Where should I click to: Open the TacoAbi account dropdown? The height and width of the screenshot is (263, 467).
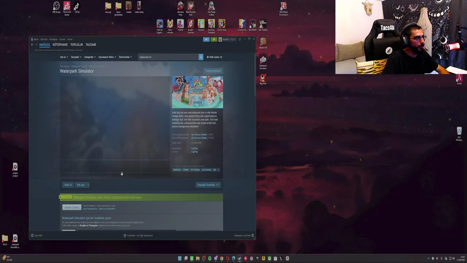(227, 39)
